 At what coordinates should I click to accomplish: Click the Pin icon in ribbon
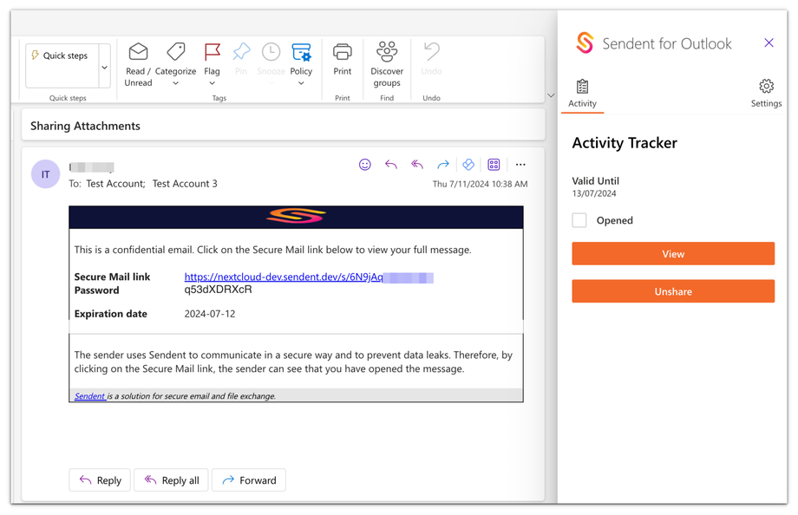coord(241,52)
